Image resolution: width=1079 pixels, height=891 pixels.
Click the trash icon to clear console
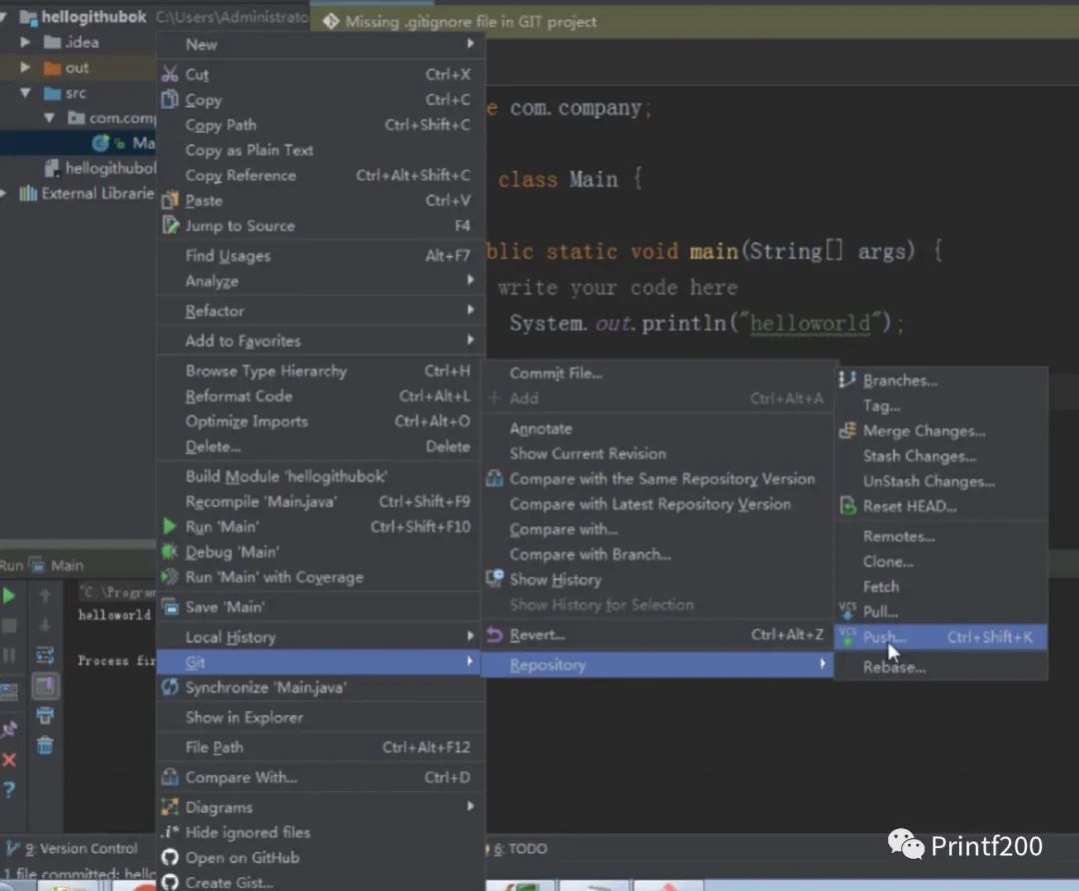tap(45, 745)
